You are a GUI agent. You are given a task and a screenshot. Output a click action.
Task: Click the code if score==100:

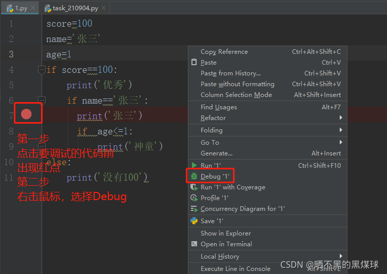pos(82,70)
